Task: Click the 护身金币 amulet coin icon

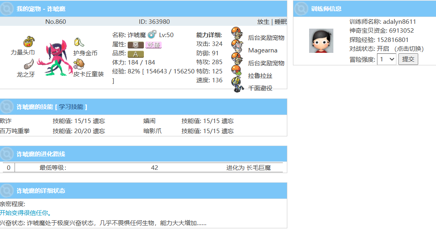Action: pos(78,42)
